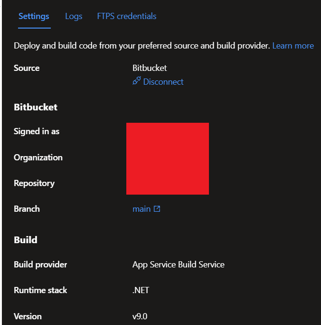
Task: Switch to the Settings tab
Action: (34, 16)
